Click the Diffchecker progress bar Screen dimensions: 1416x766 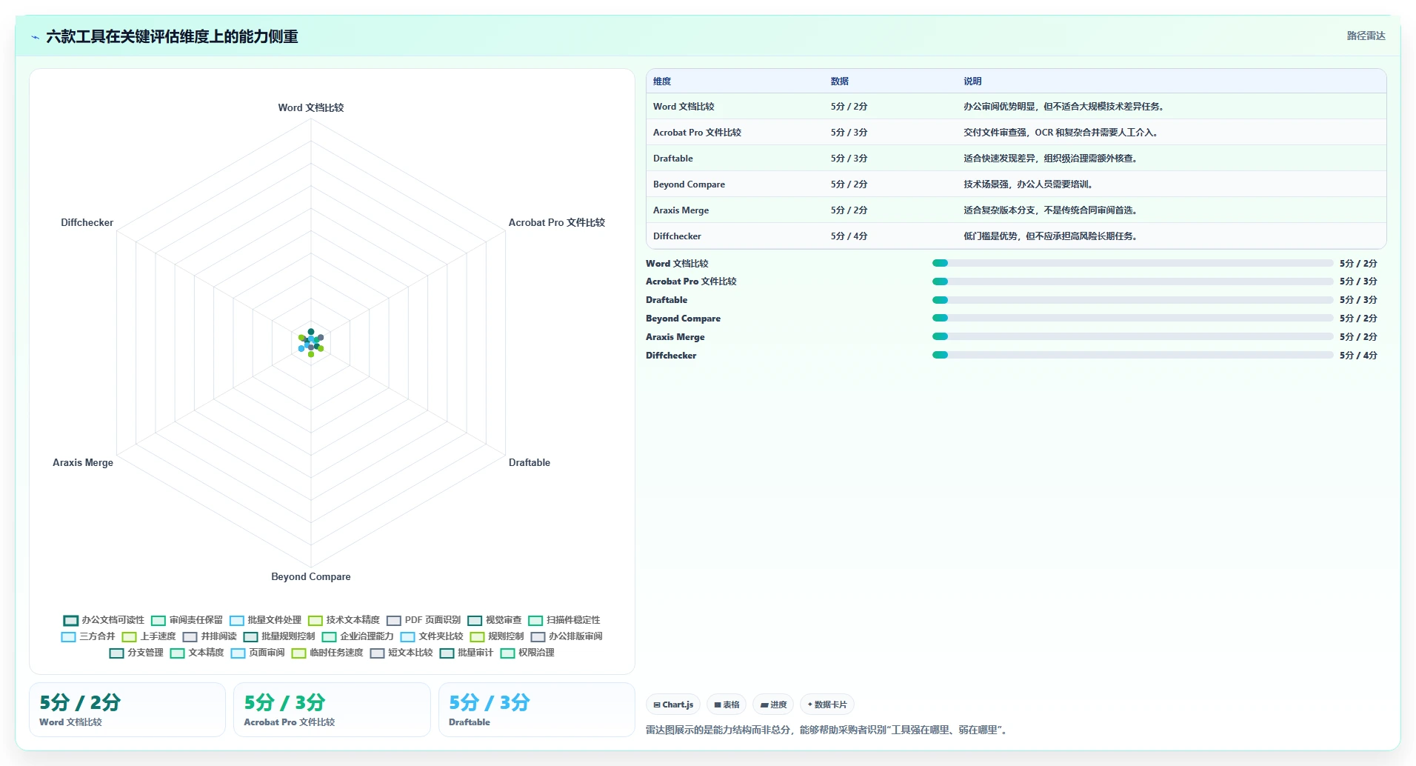point(1132,355)
